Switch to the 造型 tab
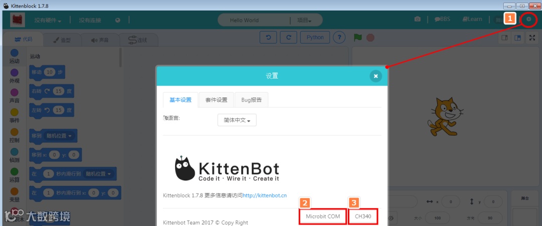542x226 pixels. coord(62,40)
